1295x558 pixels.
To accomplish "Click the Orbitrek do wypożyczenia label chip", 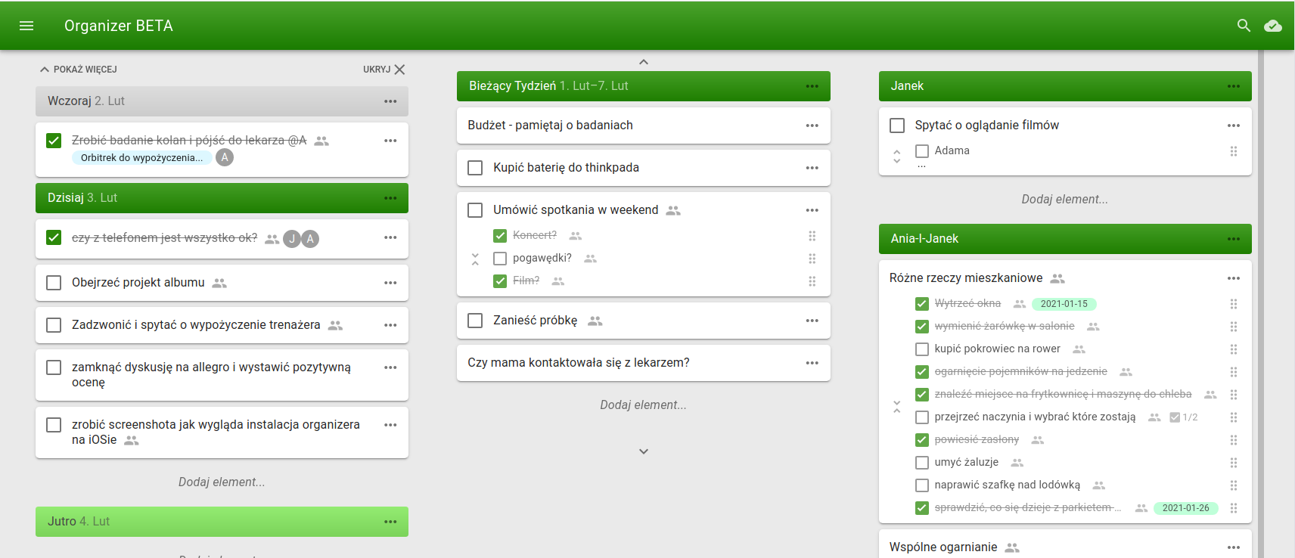I will [x=141, y=158].
